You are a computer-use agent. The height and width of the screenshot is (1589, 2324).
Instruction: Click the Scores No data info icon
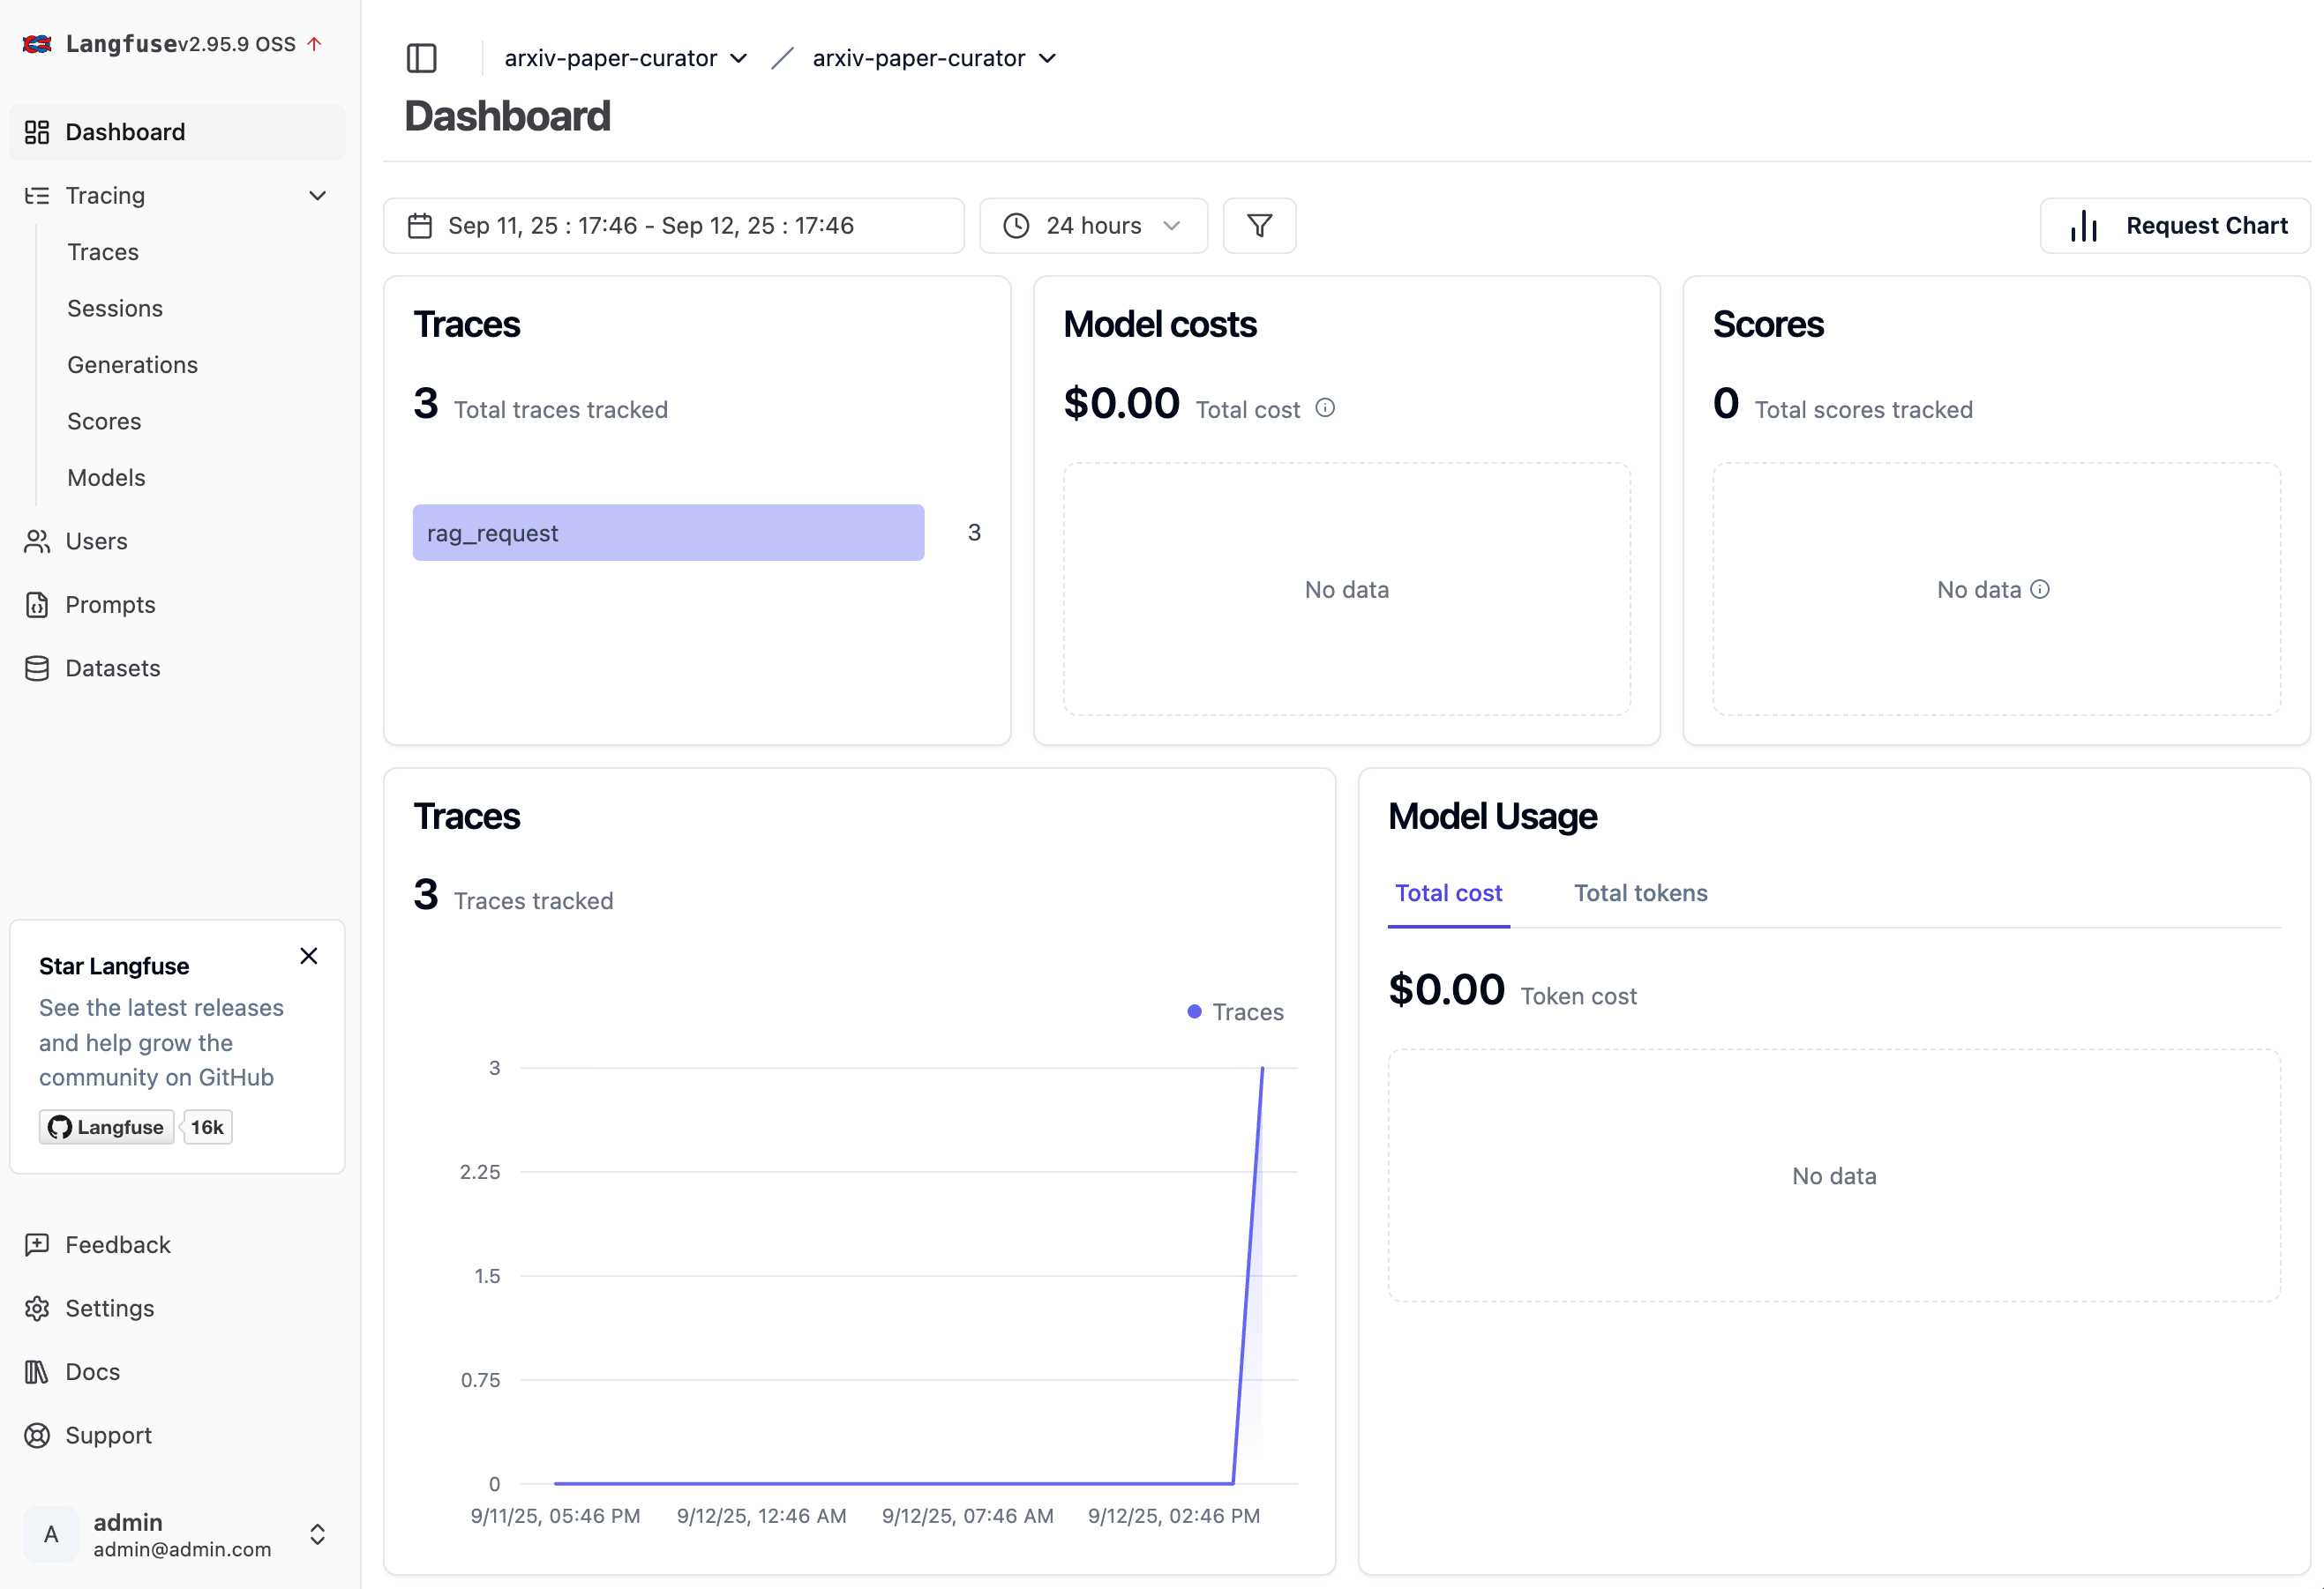[x=2040, y=590]
